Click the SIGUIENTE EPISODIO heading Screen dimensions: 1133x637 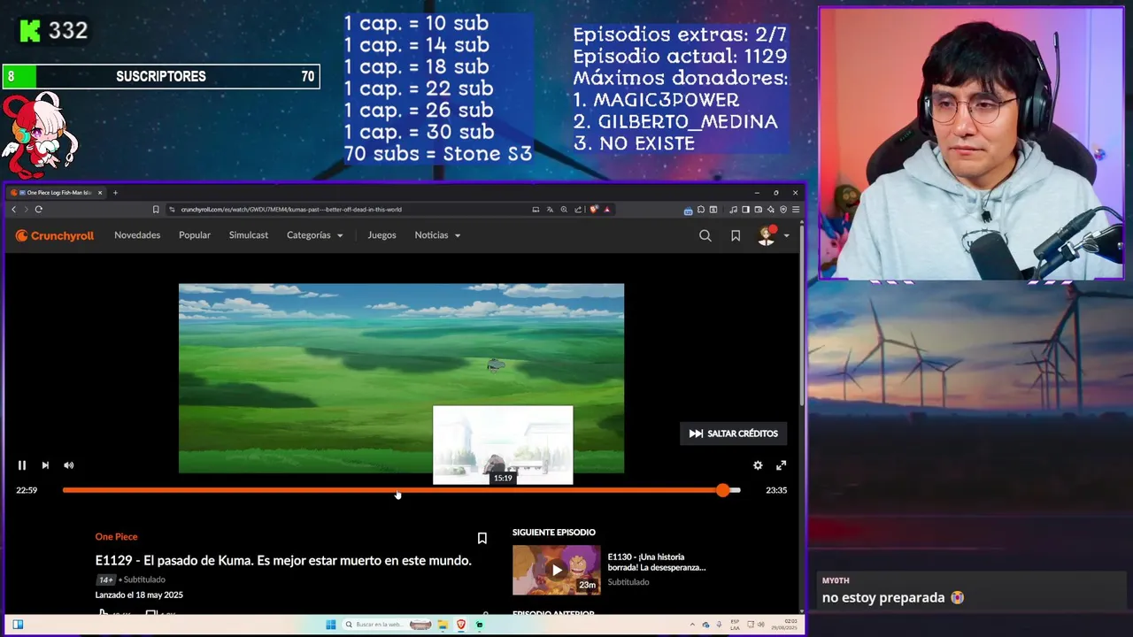click(554, 533)
